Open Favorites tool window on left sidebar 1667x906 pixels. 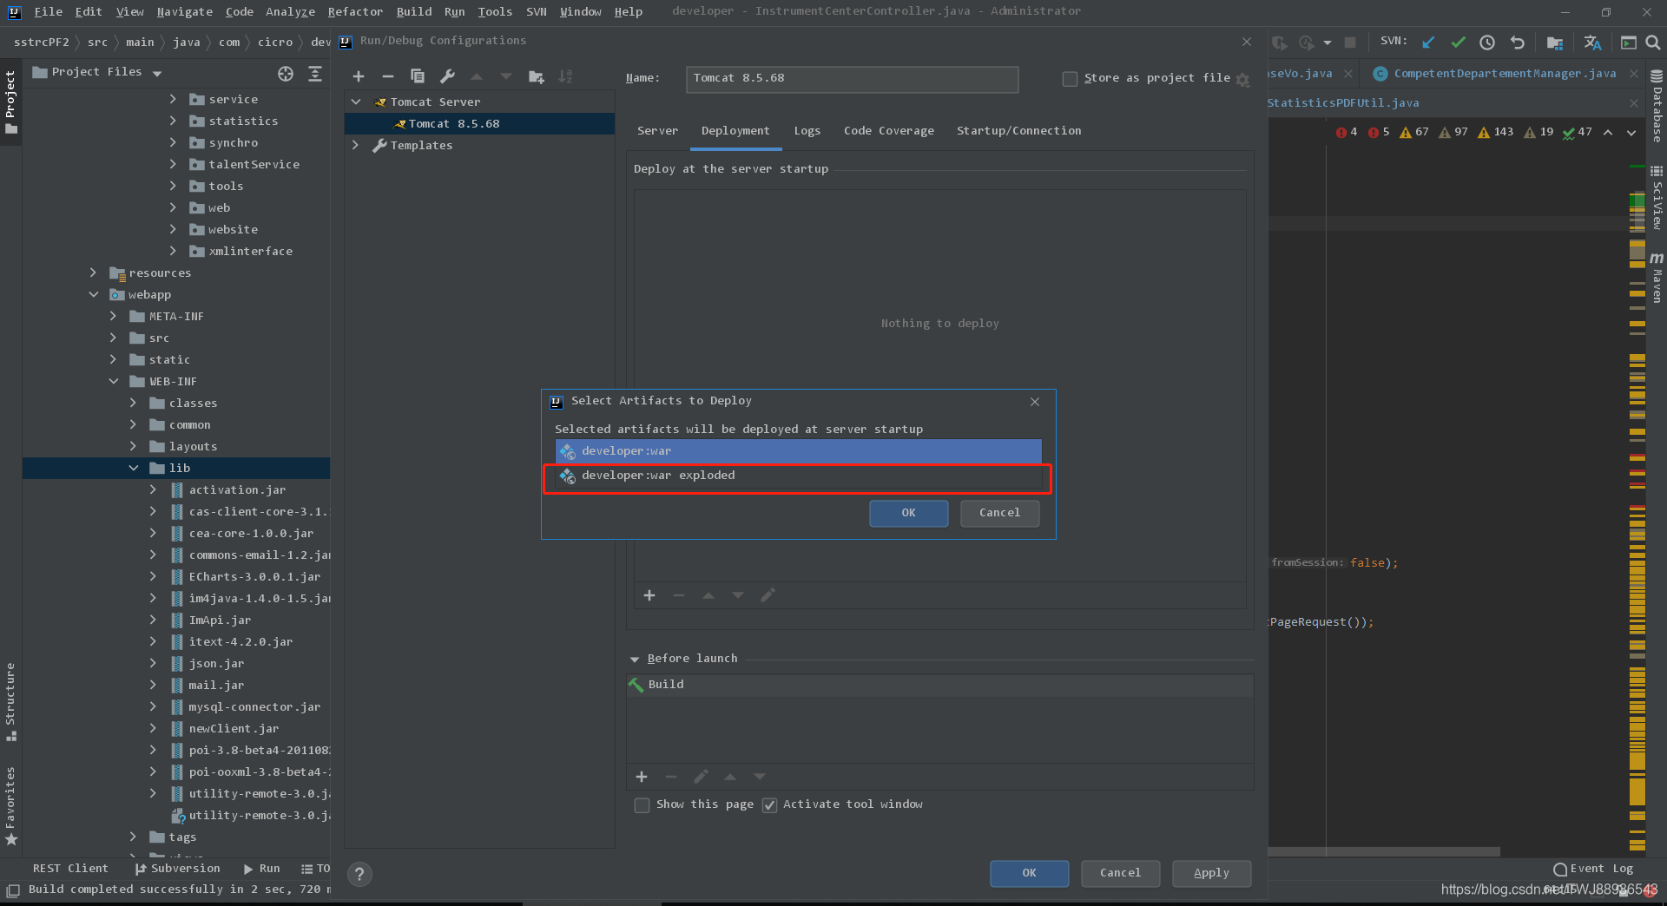tap(10, 805)
